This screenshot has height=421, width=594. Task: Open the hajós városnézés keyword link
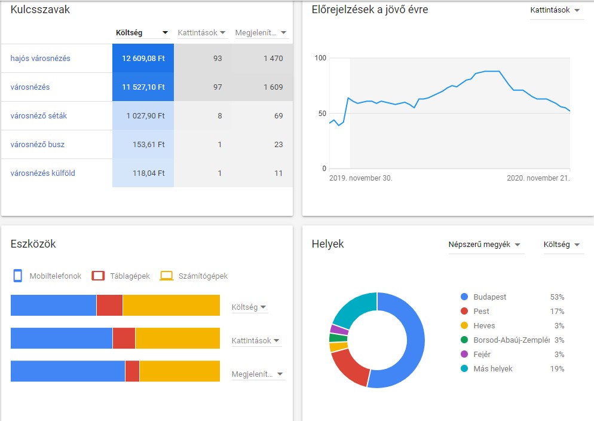click(x=40, y=59)
